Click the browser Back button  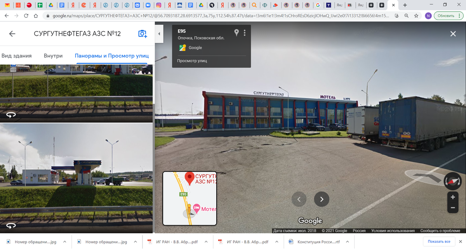pos(6,16)
